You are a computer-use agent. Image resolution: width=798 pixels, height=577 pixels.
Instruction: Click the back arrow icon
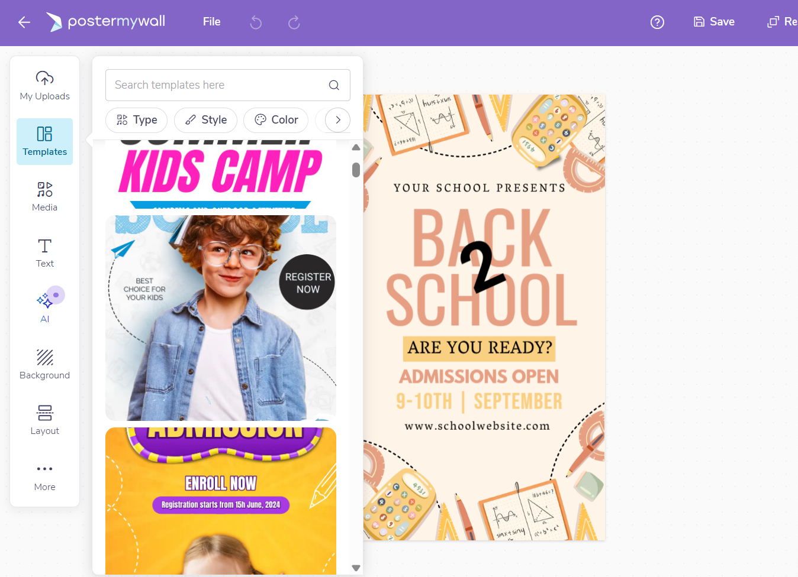click(24, 22)
